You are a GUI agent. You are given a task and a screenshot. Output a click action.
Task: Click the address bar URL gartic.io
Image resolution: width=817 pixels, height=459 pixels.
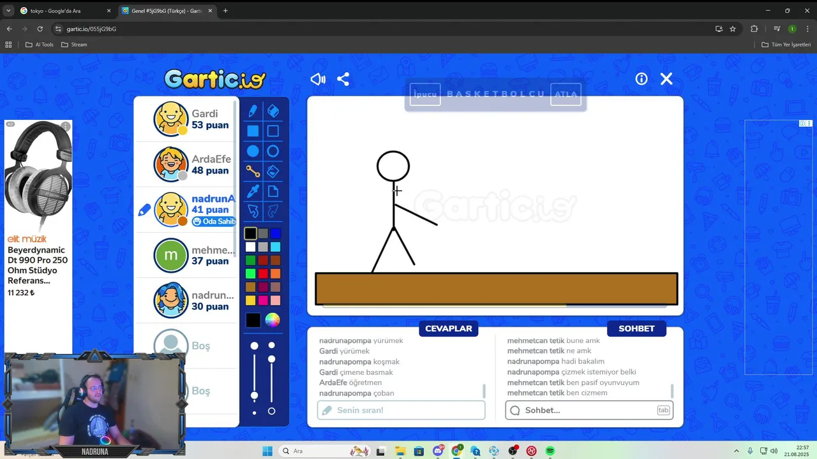(91, 29)
